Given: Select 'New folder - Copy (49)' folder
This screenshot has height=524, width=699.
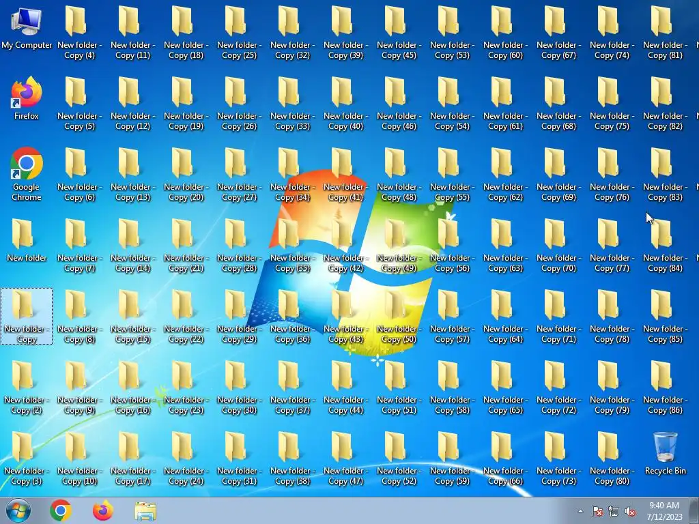Looking at the screenshot, I should coord(399,246).
